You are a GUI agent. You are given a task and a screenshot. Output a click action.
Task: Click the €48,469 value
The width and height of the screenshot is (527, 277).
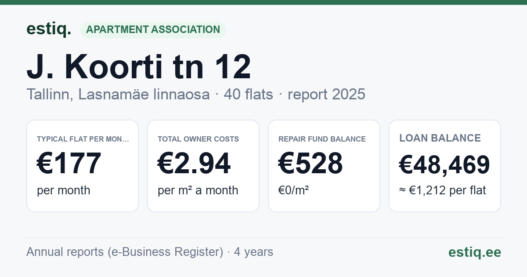[445, 164]
